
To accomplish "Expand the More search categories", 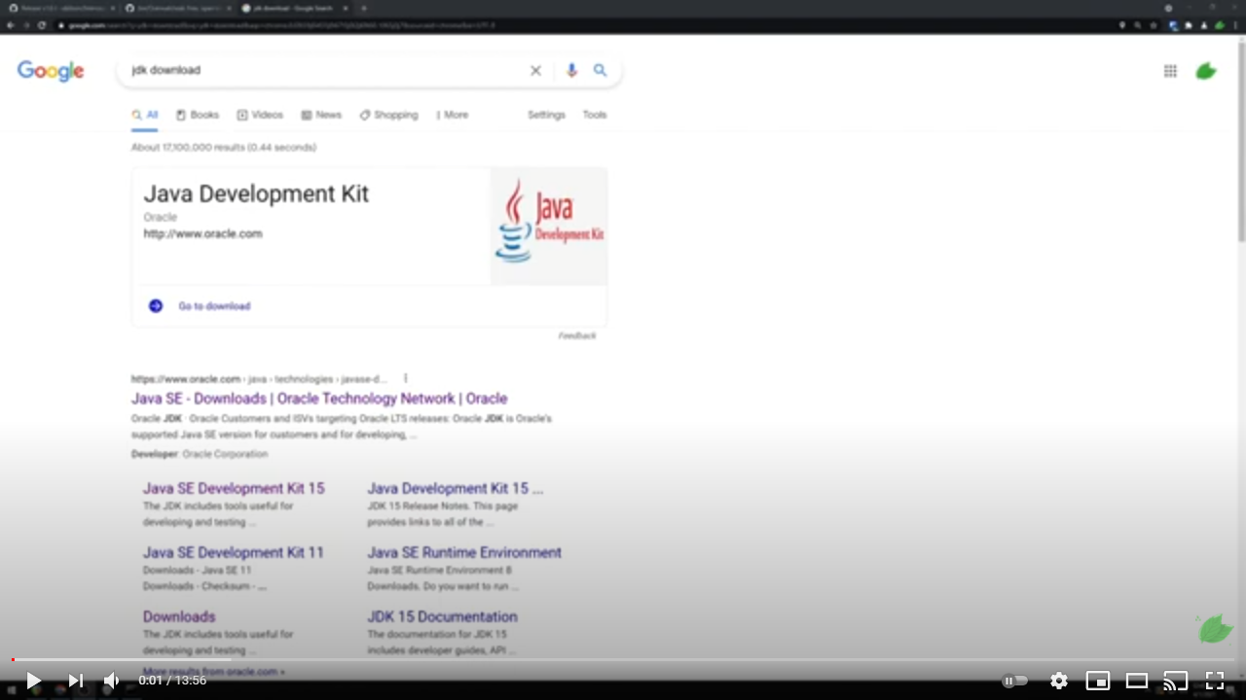I will 452,115.
